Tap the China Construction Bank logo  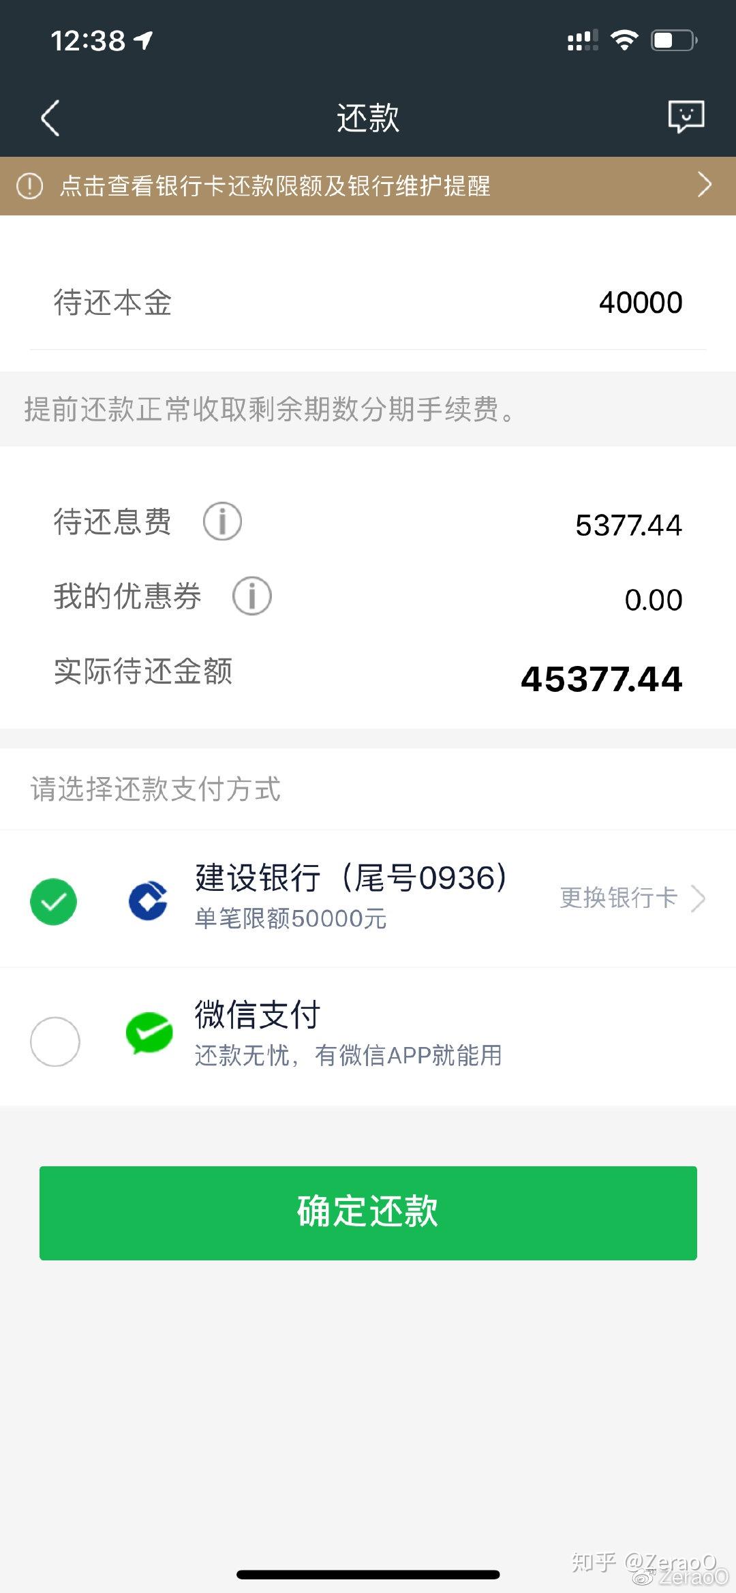point(149,900)
